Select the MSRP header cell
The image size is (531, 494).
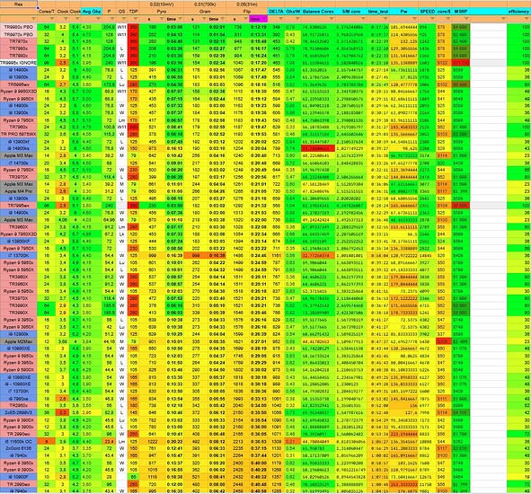[461, 12]
